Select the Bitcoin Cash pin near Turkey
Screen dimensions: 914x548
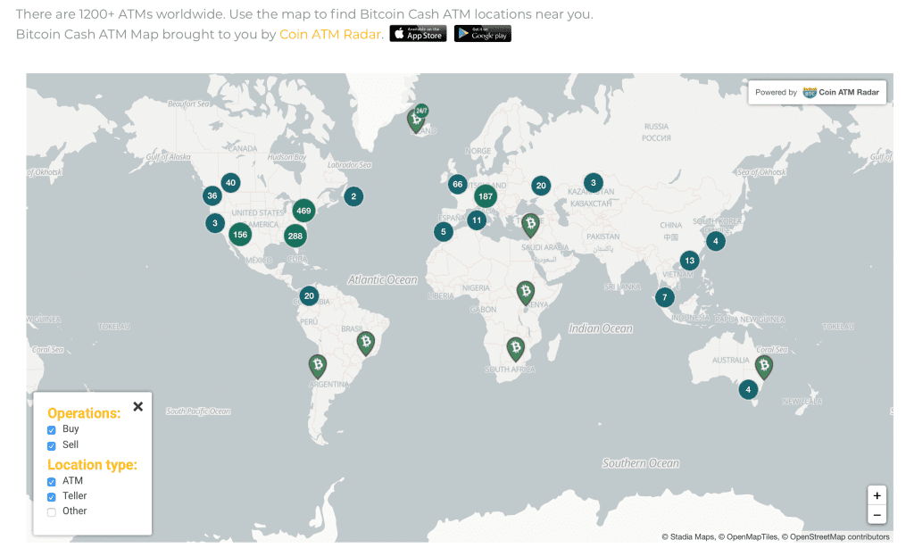pyautogui.click(x=530, y=224)
